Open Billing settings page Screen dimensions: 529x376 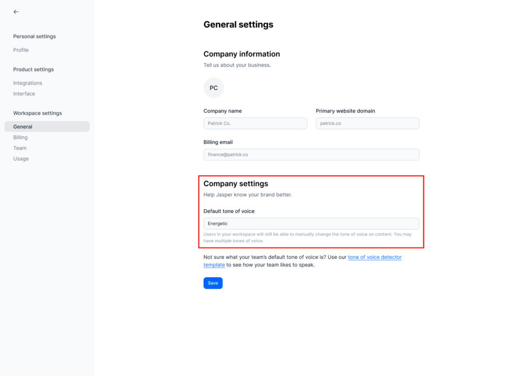point(21,137)
